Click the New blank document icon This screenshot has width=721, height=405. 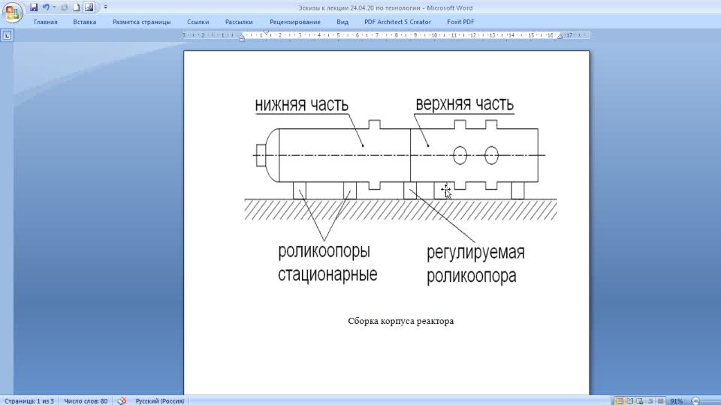(77, 7)
